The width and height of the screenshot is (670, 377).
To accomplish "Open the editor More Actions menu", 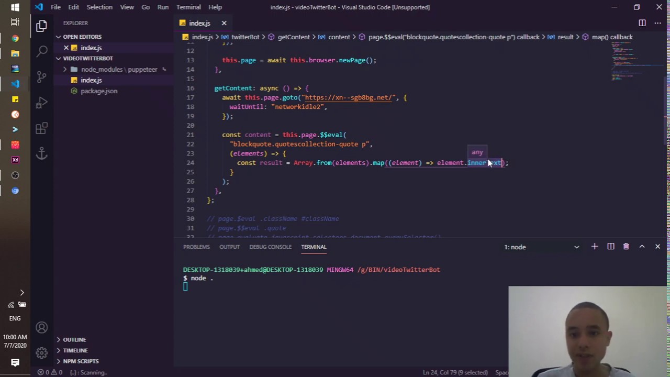I will 657,23.
